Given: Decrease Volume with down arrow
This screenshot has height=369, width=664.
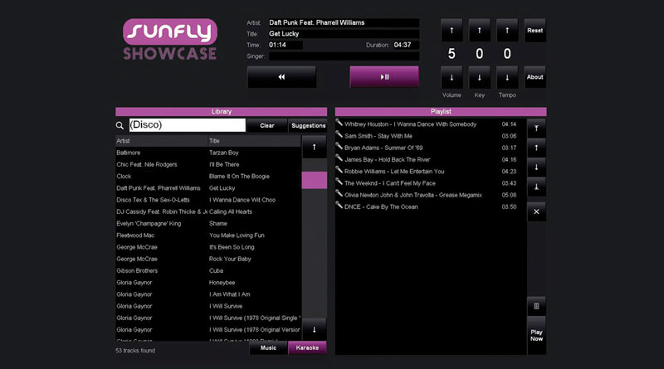Looking at the screenshot, I should click(x=452, y=78).
